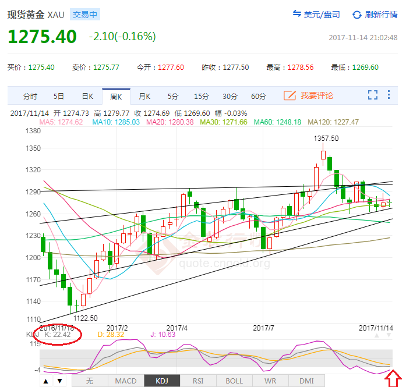Click the refresh quotes icon

pos(356,15)
